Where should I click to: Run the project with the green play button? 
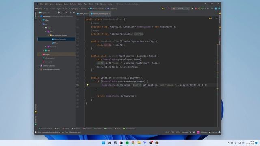192,9
